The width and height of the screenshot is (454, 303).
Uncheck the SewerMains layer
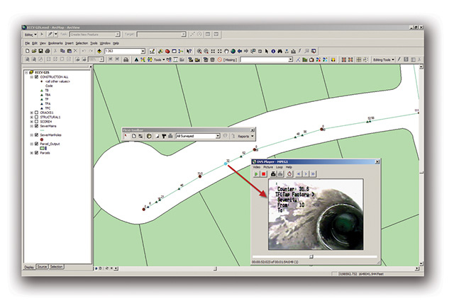36,125
